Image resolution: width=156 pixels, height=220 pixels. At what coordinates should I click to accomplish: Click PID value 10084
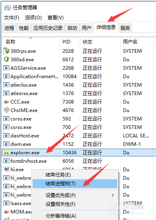70,77
